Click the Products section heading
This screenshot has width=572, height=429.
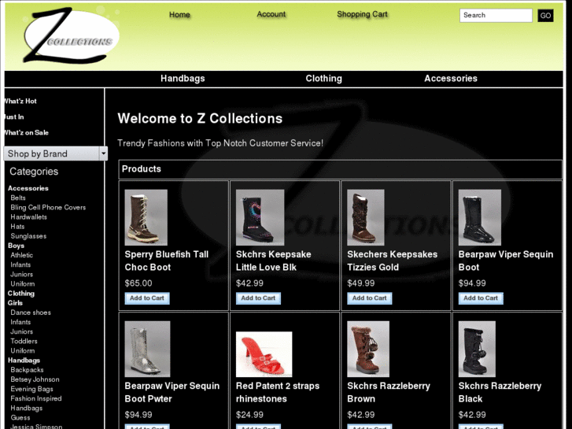pyautogui.click(x=141, y=169)
